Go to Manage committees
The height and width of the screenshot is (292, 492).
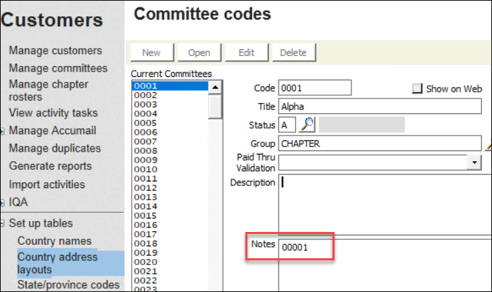[x=58, y=68]
